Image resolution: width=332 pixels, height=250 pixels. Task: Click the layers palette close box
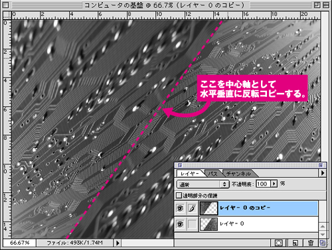click(180, 165)
